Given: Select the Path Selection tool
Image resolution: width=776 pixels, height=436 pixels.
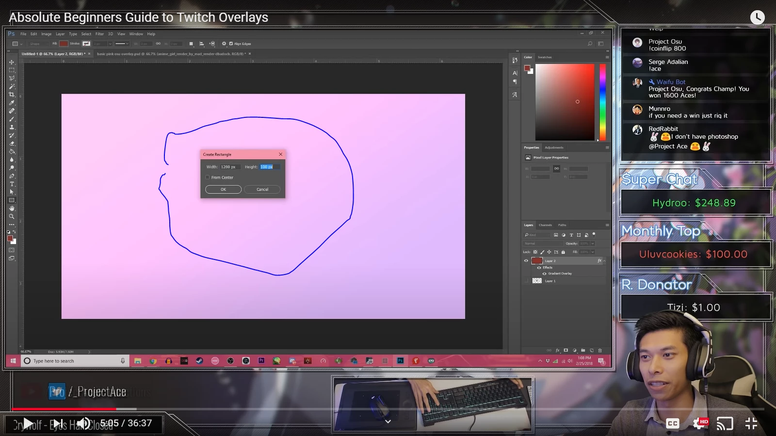Looking at the screenshot, I should click(12, 192).
